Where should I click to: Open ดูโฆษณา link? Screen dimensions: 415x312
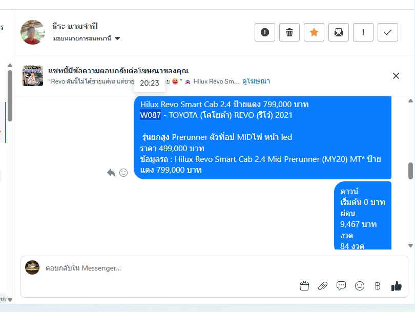[256, 81]
